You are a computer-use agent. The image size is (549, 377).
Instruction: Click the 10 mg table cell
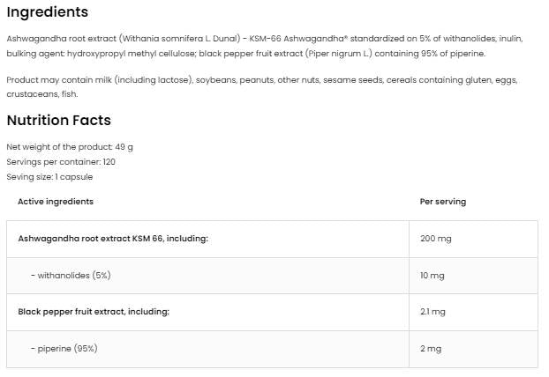point(432,276)
